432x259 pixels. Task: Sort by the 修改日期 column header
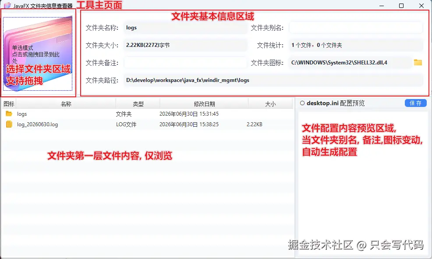[204, 104]
